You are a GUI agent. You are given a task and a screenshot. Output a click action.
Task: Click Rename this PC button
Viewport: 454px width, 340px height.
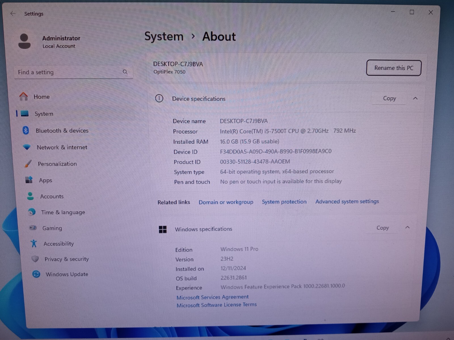point(394,68)
